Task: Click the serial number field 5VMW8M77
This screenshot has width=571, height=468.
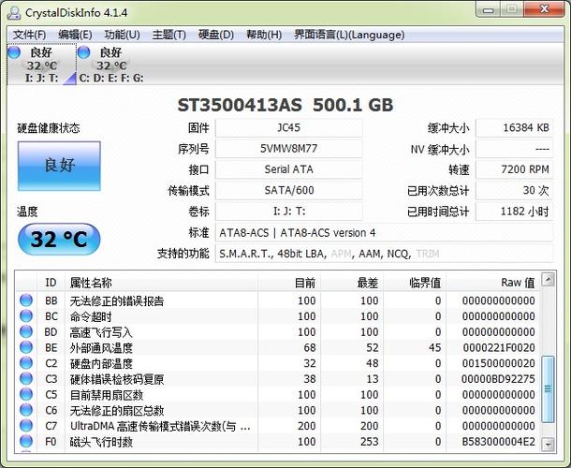Action: point(289,149)
